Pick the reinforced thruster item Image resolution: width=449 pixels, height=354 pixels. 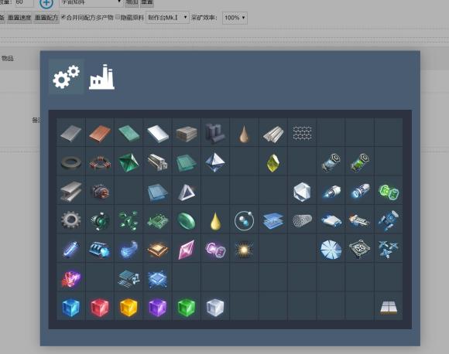coord(360,191)
